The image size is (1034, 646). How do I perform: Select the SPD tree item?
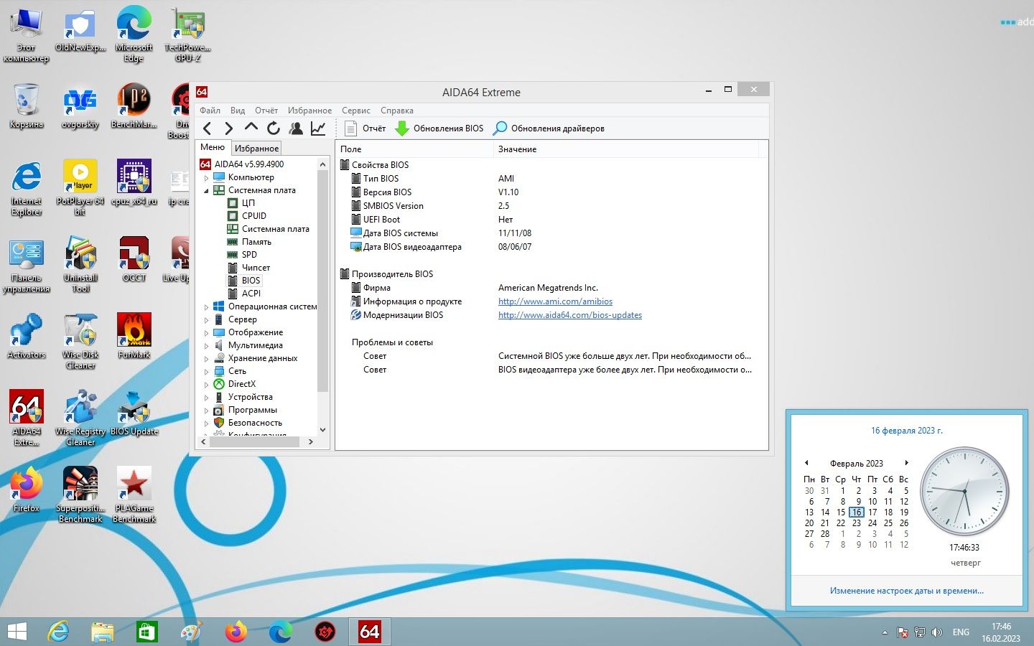249,255
